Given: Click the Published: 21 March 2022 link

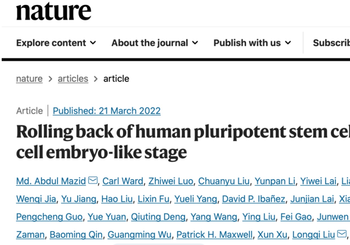Looking at the screenshot, I should click(107, 111).
